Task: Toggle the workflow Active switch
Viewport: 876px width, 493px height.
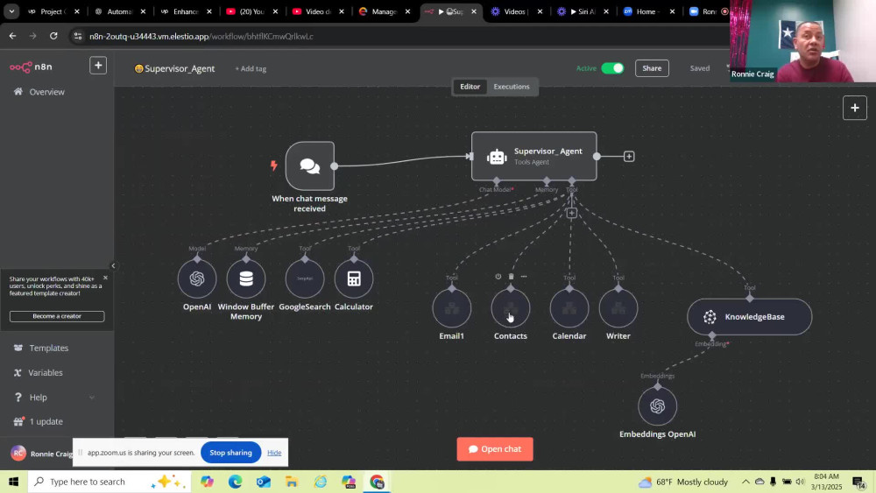Action: (x=612, y=68)
